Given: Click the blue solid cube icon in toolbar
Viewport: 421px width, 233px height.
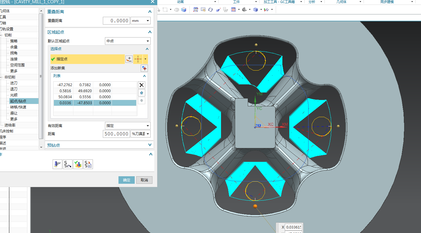Looking at the screenshot, I should tap(184, 10).
